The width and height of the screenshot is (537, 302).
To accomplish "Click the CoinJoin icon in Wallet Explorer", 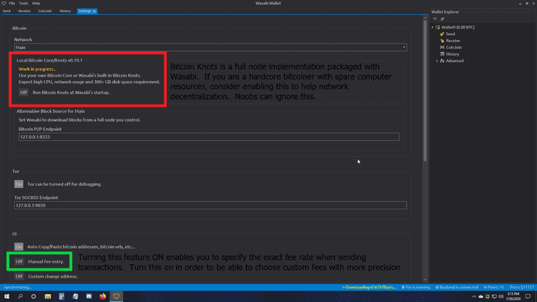I will 442,47.
